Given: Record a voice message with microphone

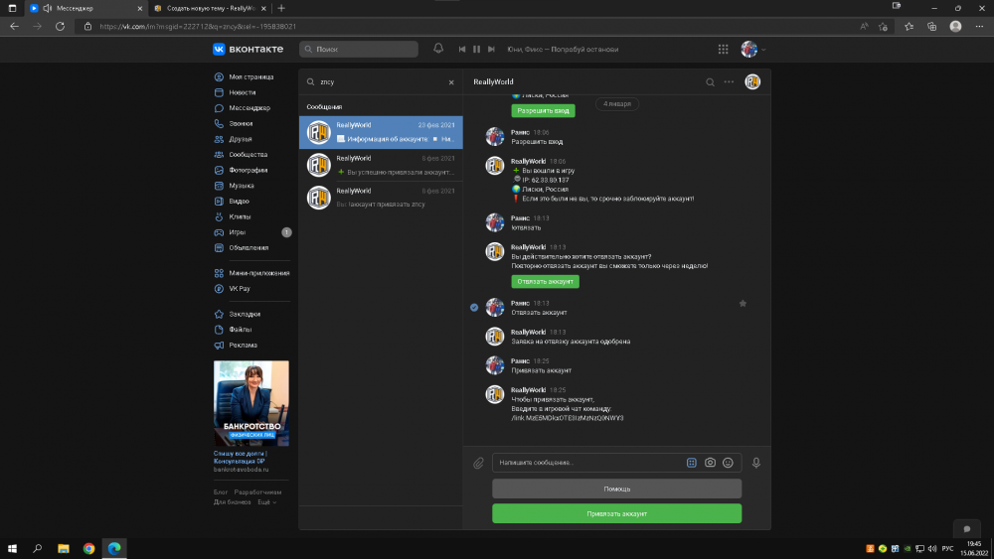Looking at the screenshot, I should coord(756,463).
